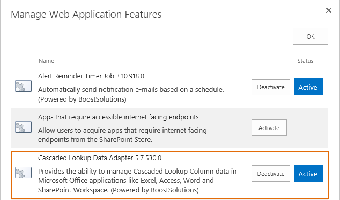Confirm the dialog with the OK button
The image size is (340, 200).
[x=311, y=37]
